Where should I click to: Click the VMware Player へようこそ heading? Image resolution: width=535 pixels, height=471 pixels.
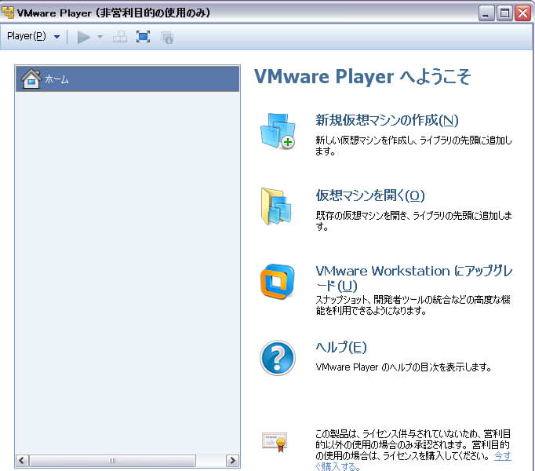tap(362, 76)
